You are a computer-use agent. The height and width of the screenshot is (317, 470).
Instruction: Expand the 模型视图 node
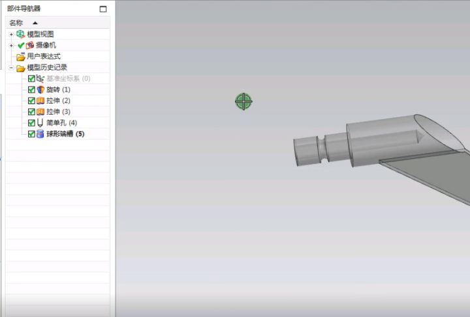pos(11,34)
